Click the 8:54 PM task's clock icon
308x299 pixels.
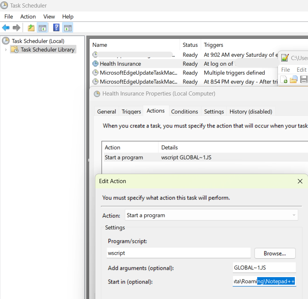(x=95, y=82)
